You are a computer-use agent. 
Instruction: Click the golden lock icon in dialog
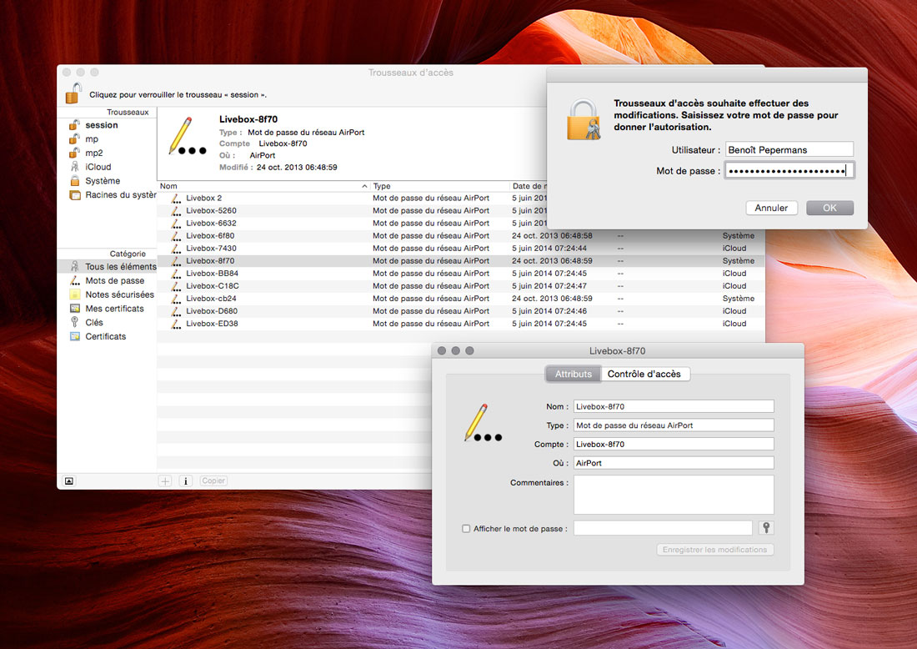click(584, 120)
